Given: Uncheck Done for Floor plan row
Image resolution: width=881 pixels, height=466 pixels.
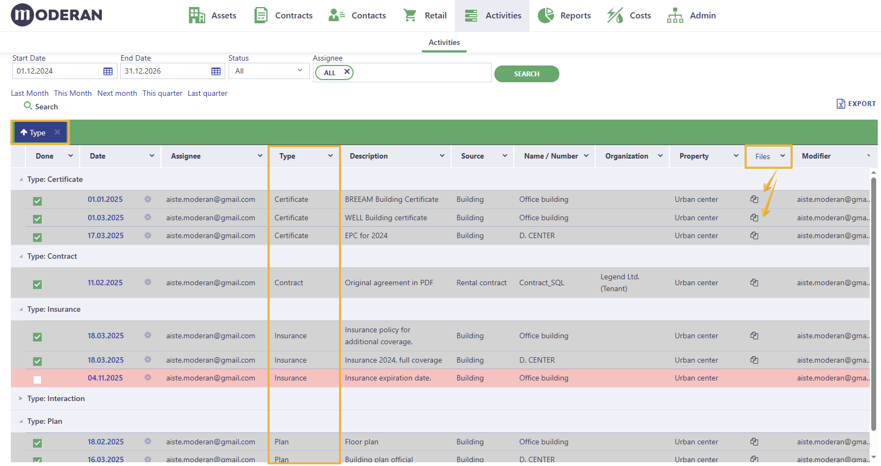Looking at the screenshot, I should [x=37, y=443].
